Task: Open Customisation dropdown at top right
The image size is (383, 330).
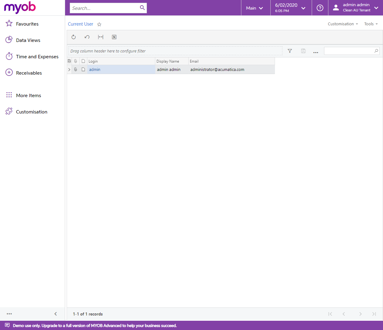Action: 343,24
